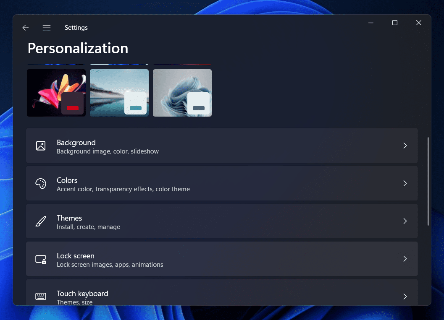444x320 pixels.
Task: Select the gray bloom theme thumbnail
Action: pyautogui.click(x=182, y=93)
